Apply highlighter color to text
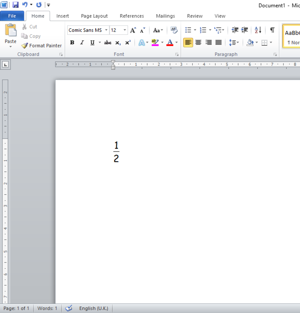300x313 pixels. click(x=155, y=42)
